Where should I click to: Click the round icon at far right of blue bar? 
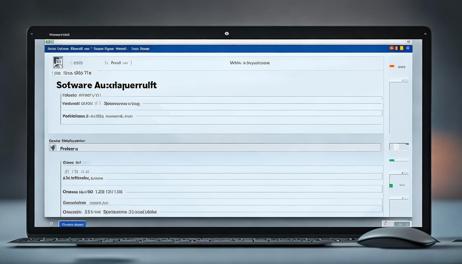pyautogui.click(x=408, y=48)
